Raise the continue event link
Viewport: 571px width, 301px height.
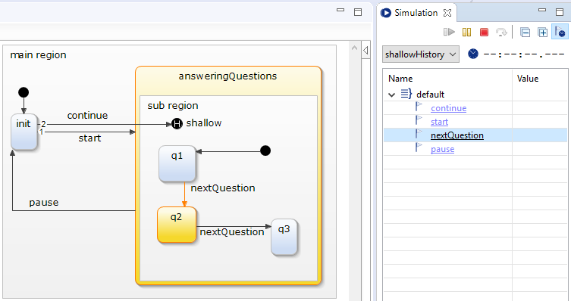[448, 108]
